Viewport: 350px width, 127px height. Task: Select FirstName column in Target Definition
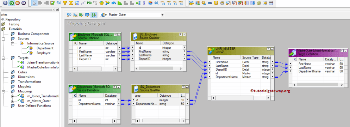click(x=305, y=64)
